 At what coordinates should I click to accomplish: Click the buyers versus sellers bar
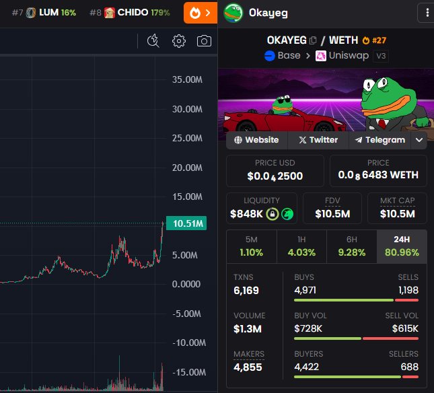(356, 377)
